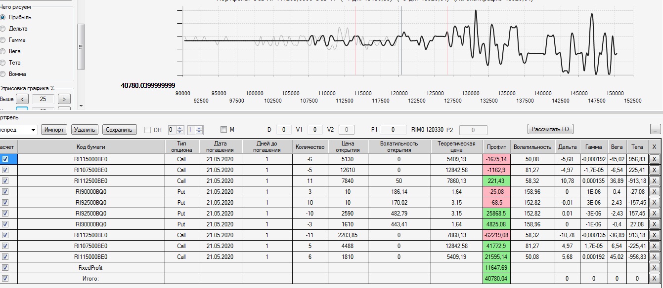Select the Тета radio option

(3, 63)
